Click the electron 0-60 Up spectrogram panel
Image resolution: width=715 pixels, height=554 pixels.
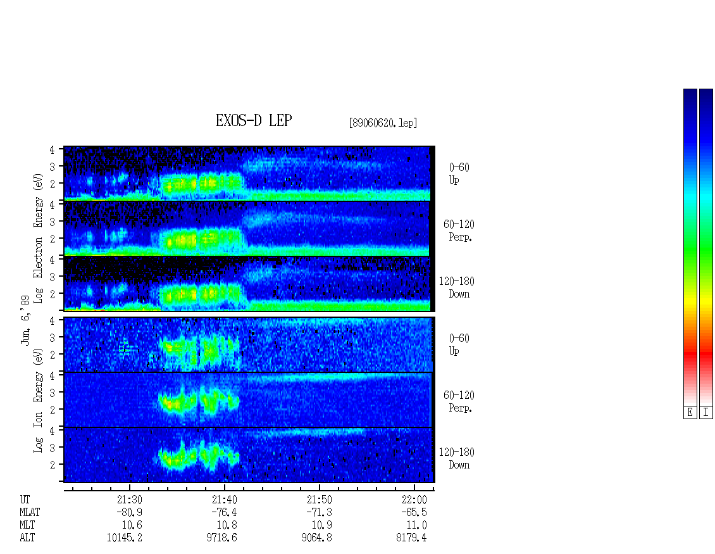(249, 173)
